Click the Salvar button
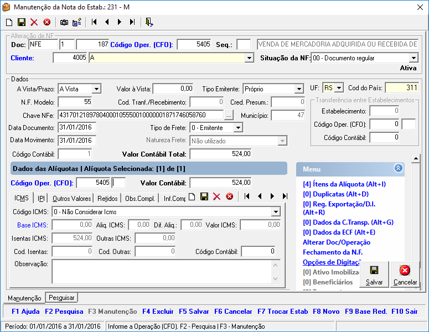Image resolution: width=429 pixels, height=332 pixels. coord(374,275)
